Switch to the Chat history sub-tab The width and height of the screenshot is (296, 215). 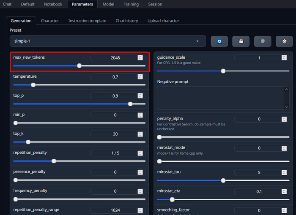coord(127,21)
